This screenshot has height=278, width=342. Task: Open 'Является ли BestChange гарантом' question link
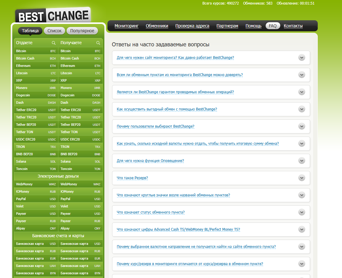(175, 92)
